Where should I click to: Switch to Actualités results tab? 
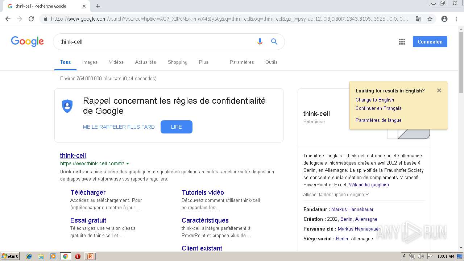[x=145, y=62]
